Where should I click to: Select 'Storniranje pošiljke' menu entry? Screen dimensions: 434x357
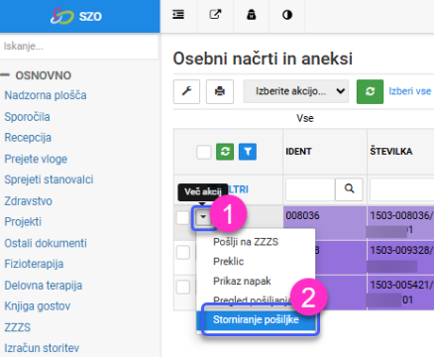[x=256, y=319]
